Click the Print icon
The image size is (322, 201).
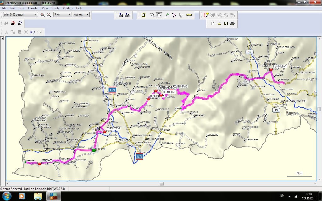(232, 24)
